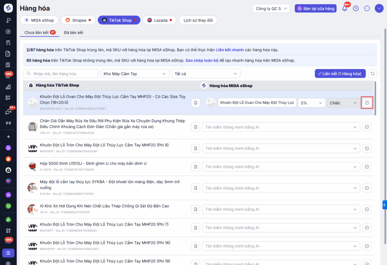The width and height of the screenshot is (387, 265).
Task: Click the product list vertical scrollbar
Action: [x=375, y=98]
